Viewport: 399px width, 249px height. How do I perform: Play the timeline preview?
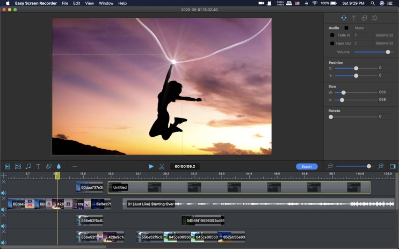pyautogui.click(x=151, y=166)
